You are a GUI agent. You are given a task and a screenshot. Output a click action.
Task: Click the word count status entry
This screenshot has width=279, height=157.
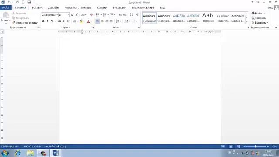pyautogui.click(x=32, y=147)
